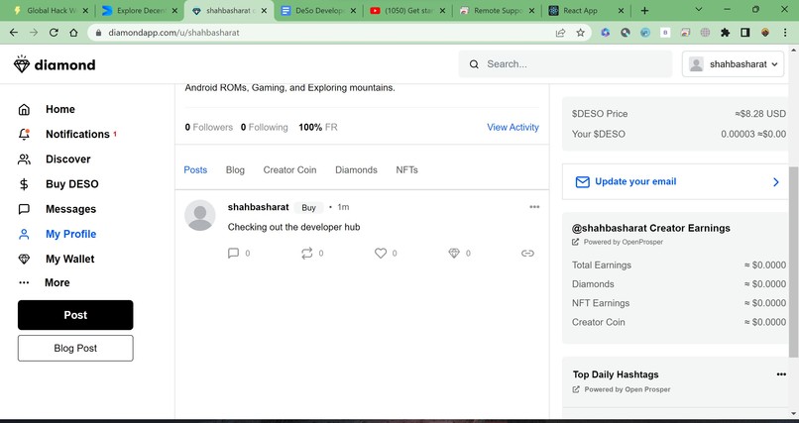This screenshot has height=423, width=799.
Task: Click Update your email chevron arrow
Action: tap(775, 181)
